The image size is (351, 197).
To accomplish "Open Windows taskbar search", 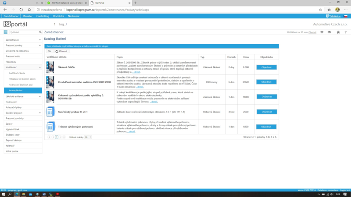I will pyautogui.click(x=10, y=194).
